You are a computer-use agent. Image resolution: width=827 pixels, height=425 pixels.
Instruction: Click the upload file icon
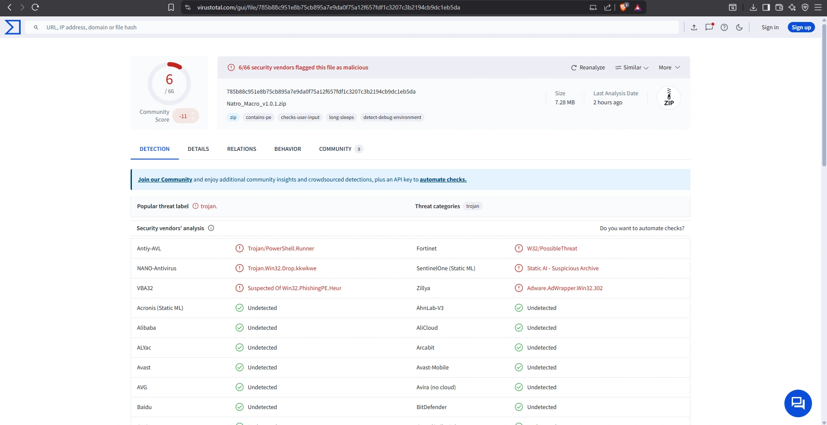click(694, 28)
